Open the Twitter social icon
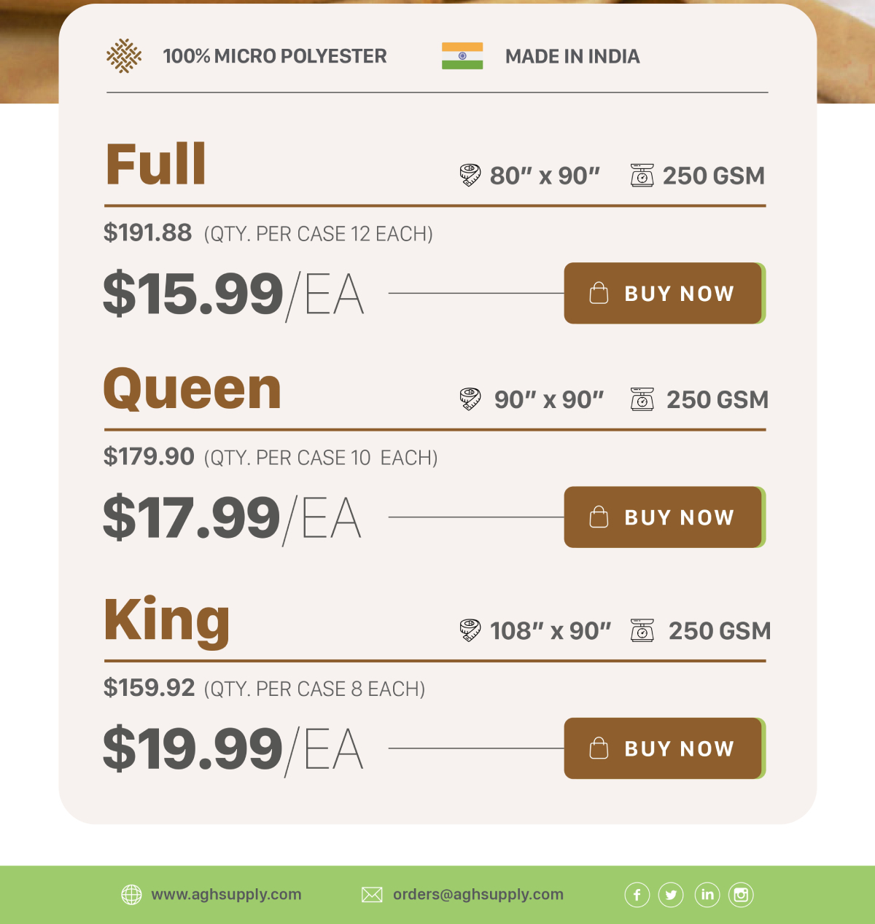Viewport: 875px width, 924px height. [671, 895]
